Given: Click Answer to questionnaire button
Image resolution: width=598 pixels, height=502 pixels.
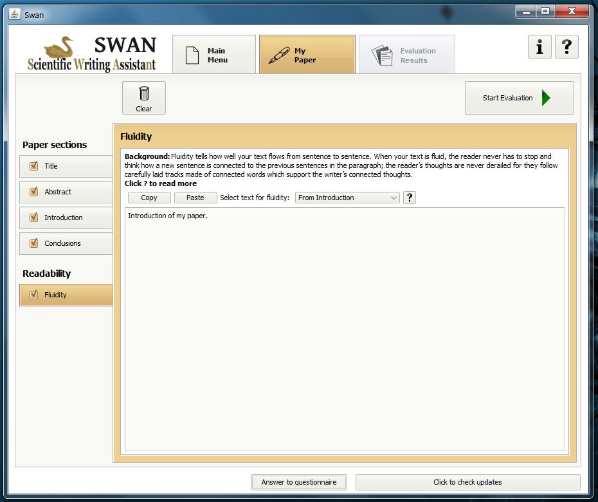Looking at the screenshot, I should pyautogui.click(x=298, y=482).
